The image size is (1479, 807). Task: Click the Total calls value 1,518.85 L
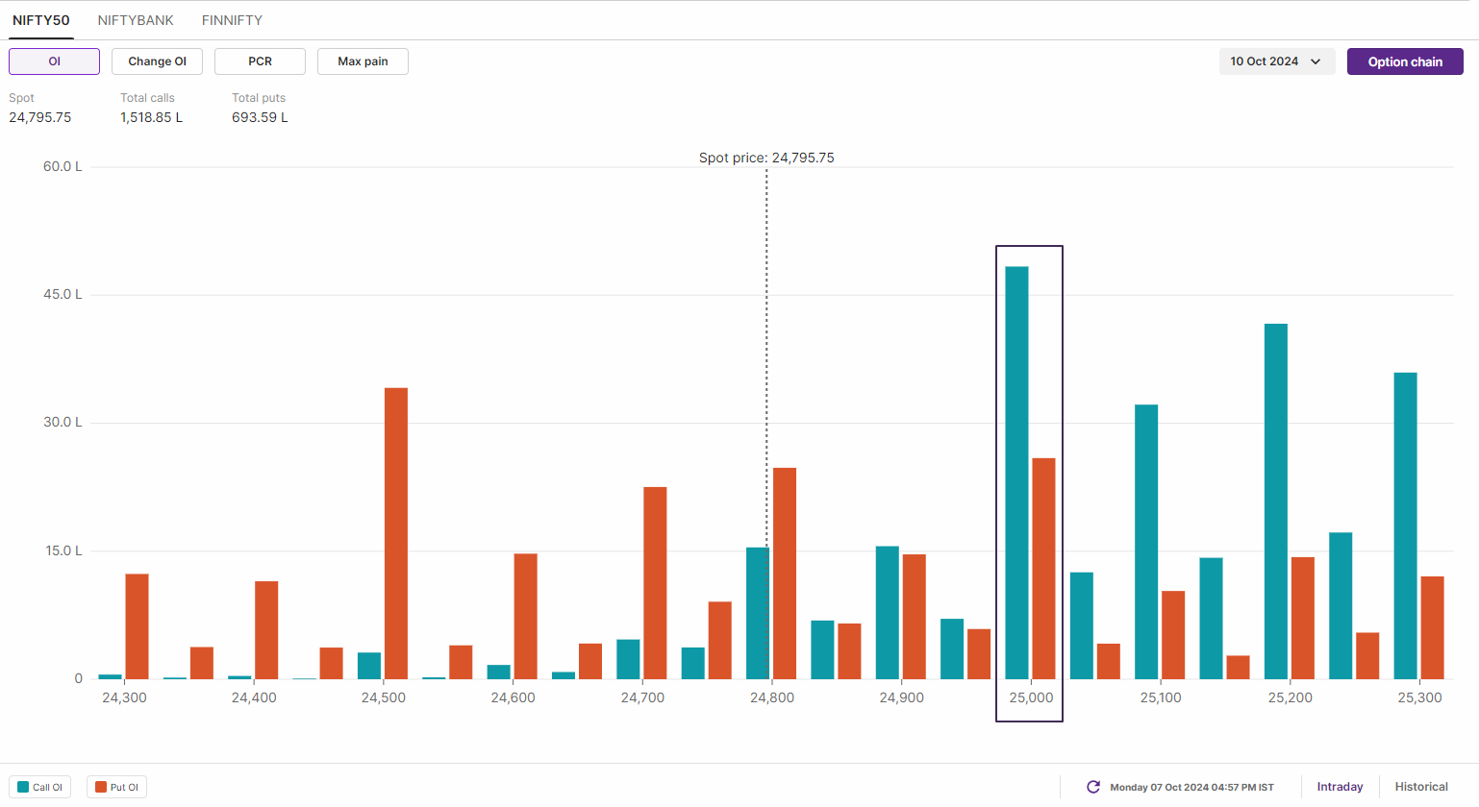tap(151, 117)
